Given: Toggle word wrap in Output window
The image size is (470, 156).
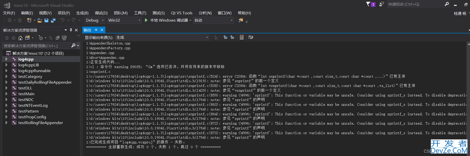Looking at the screenshot, I should pos(250,37).
